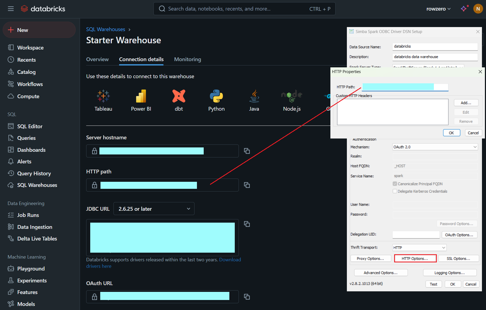Open the dbt connection option
Viewport: 486px width, 310px height.
click(x=179, y=96)
